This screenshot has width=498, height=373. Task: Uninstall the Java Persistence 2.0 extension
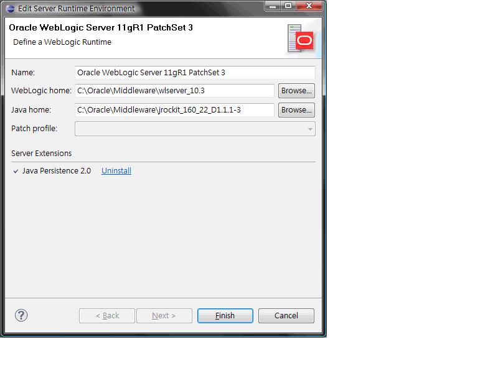[x=116, y=170]
